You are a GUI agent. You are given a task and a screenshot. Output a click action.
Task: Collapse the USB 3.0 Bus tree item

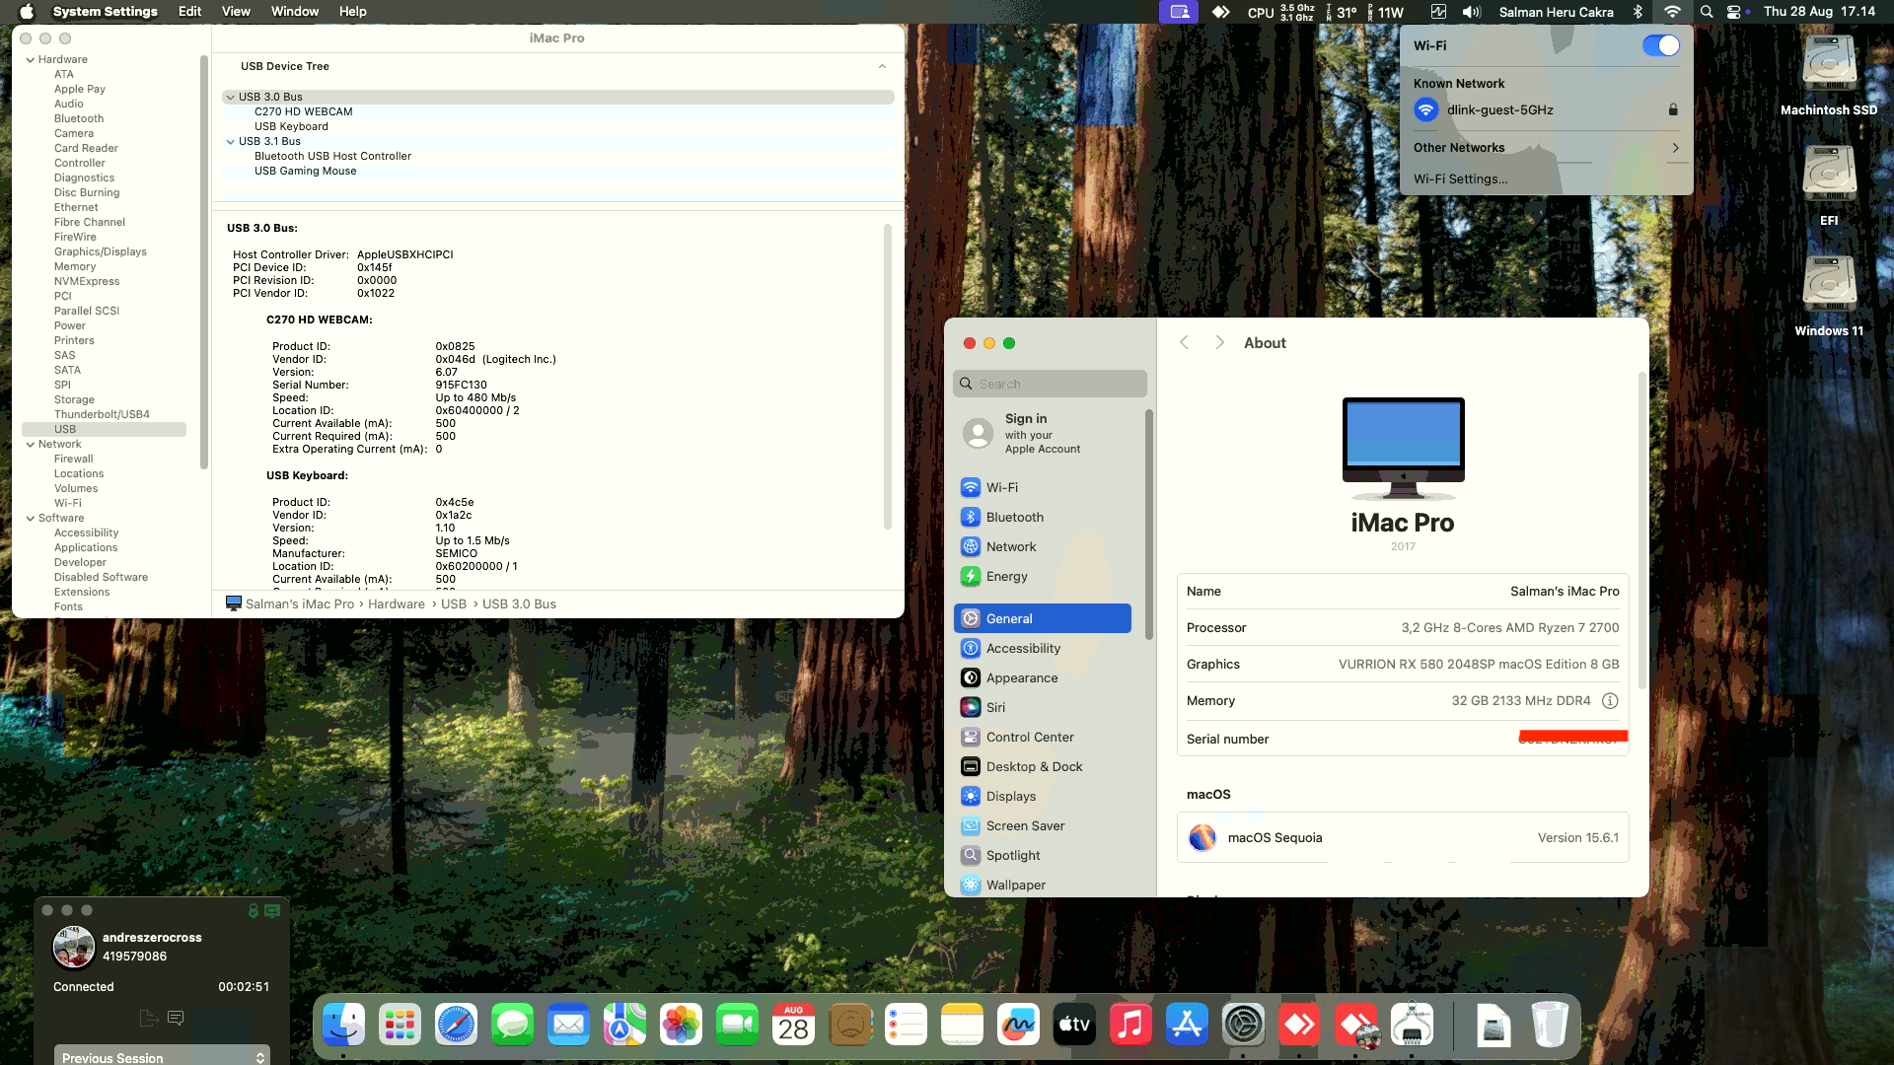click(x=230, y=97)
